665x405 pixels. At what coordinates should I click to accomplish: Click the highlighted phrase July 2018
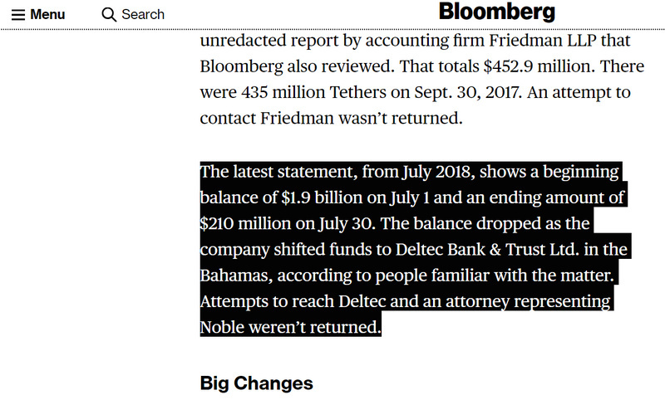tap(437, 172)
